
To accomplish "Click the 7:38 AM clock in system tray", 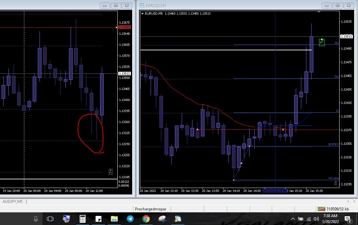I will pos(330,216).
